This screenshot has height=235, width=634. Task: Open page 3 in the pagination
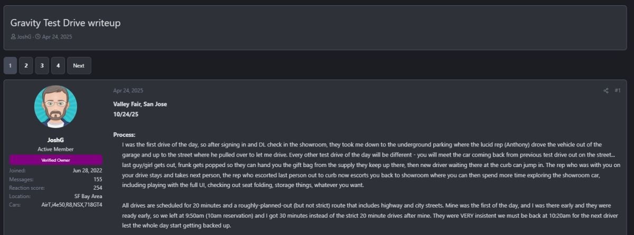42,66
